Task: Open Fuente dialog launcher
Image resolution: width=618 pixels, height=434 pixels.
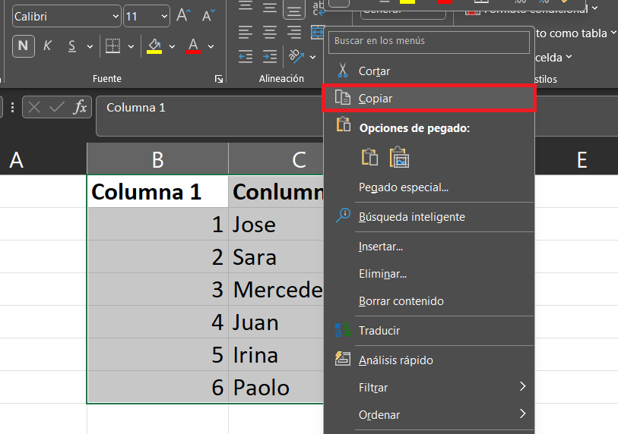Action: click(x=219, y=79)
